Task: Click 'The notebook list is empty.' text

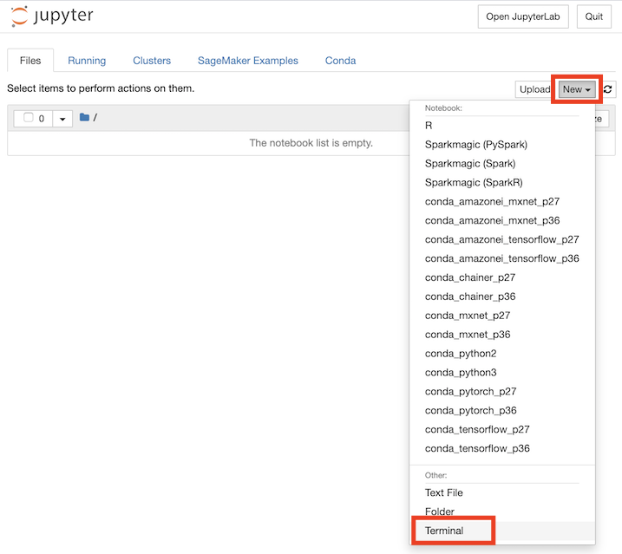Action: [x=311, y=143]
